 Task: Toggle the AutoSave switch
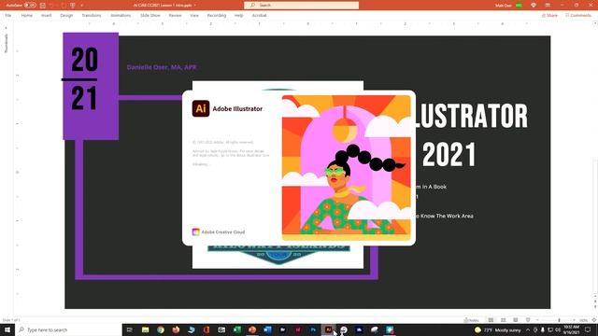30,6
